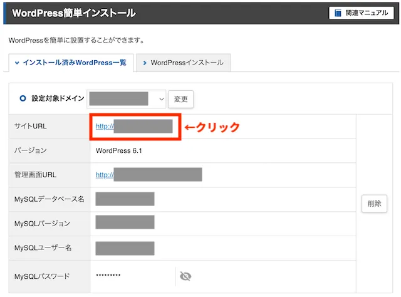Click the MySQLデータベース名 label

coord(49,199)
